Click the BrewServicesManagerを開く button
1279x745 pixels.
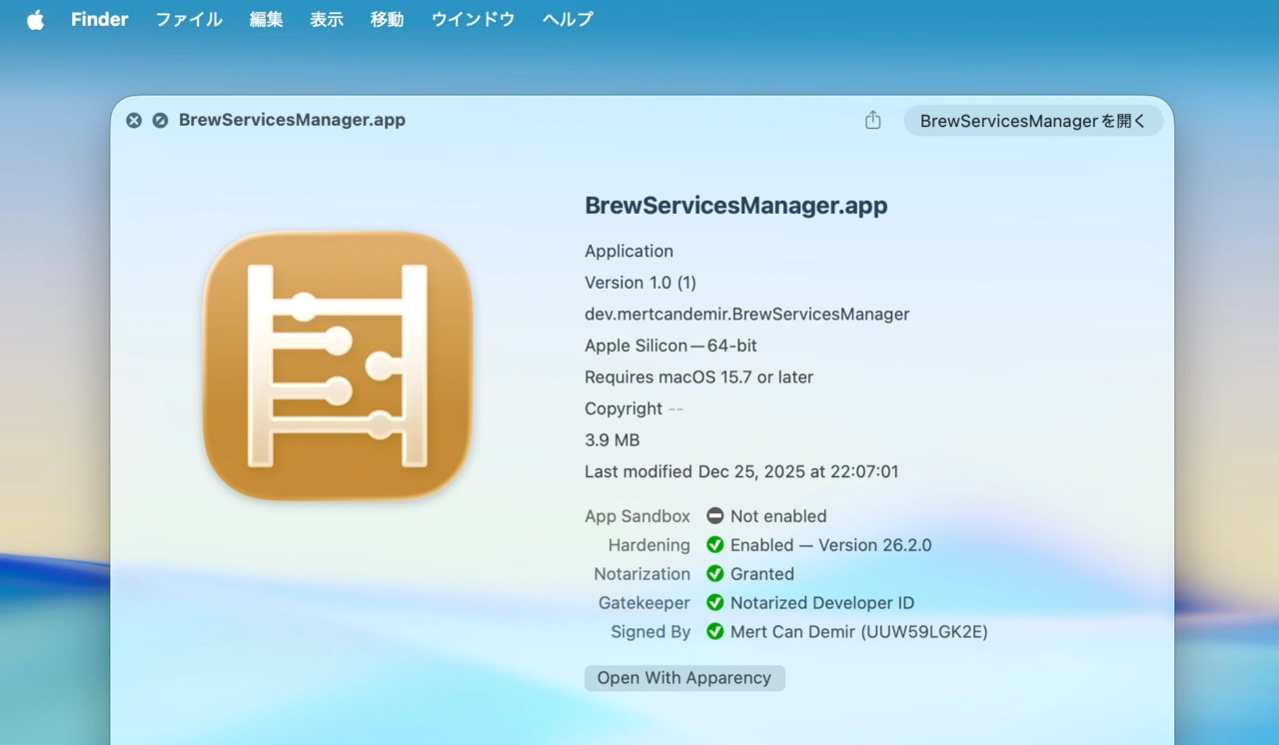(1033, 120)
